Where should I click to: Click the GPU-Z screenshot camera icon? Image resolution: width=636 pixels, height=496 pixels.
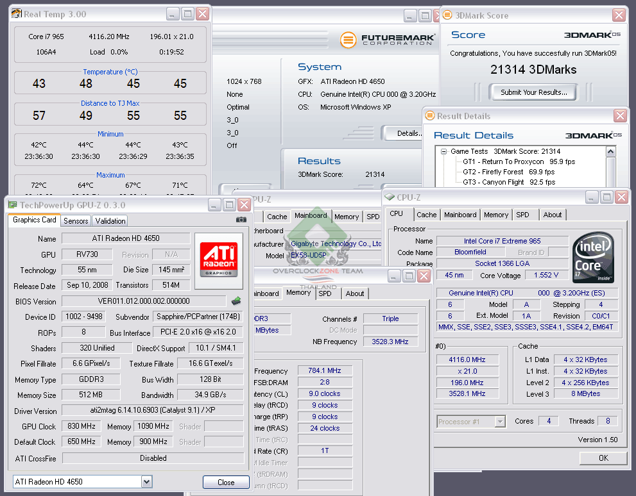click(x=241, y=219)
